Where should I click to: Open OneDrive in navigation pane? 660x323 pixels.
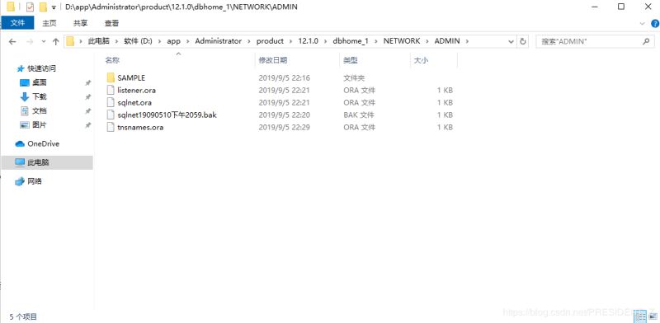[x=44, y=144]
